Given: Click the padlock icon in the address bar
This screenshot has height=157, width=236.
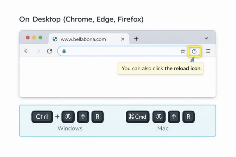Looking at the screenshot, I should [64, 51].
